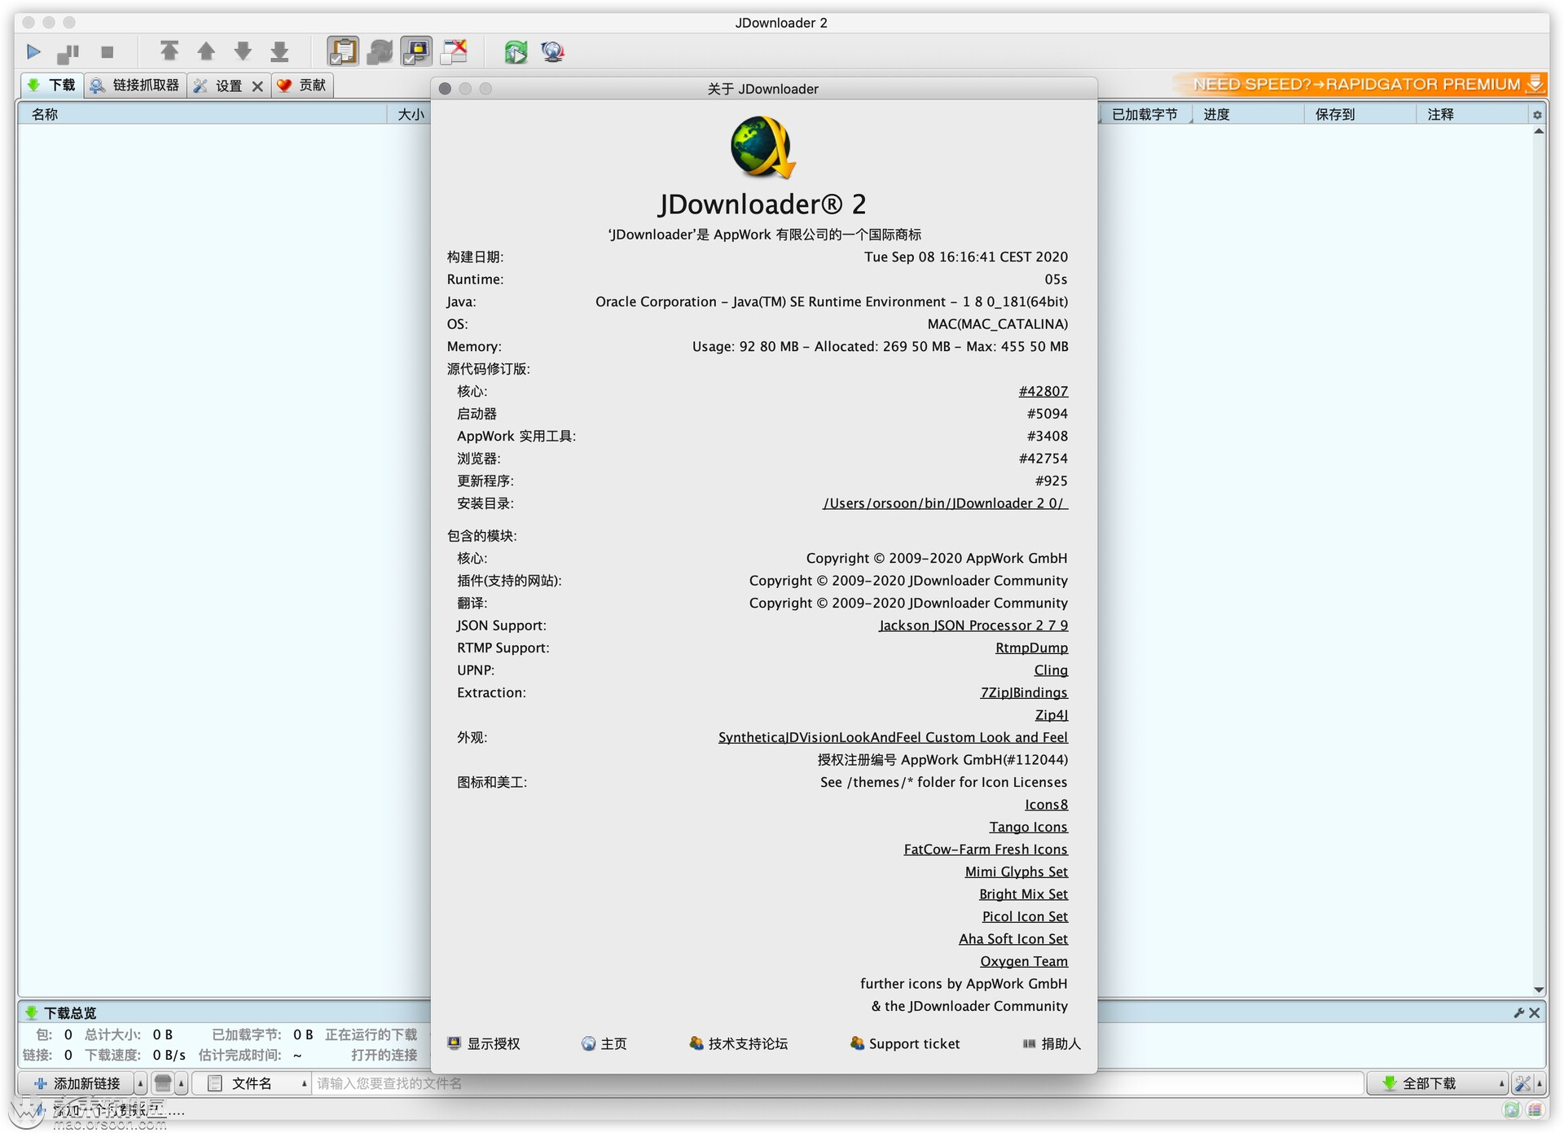Click the Start/Resume download icon
This screenshot has width=1564, height=1133.
click(33, 49)
